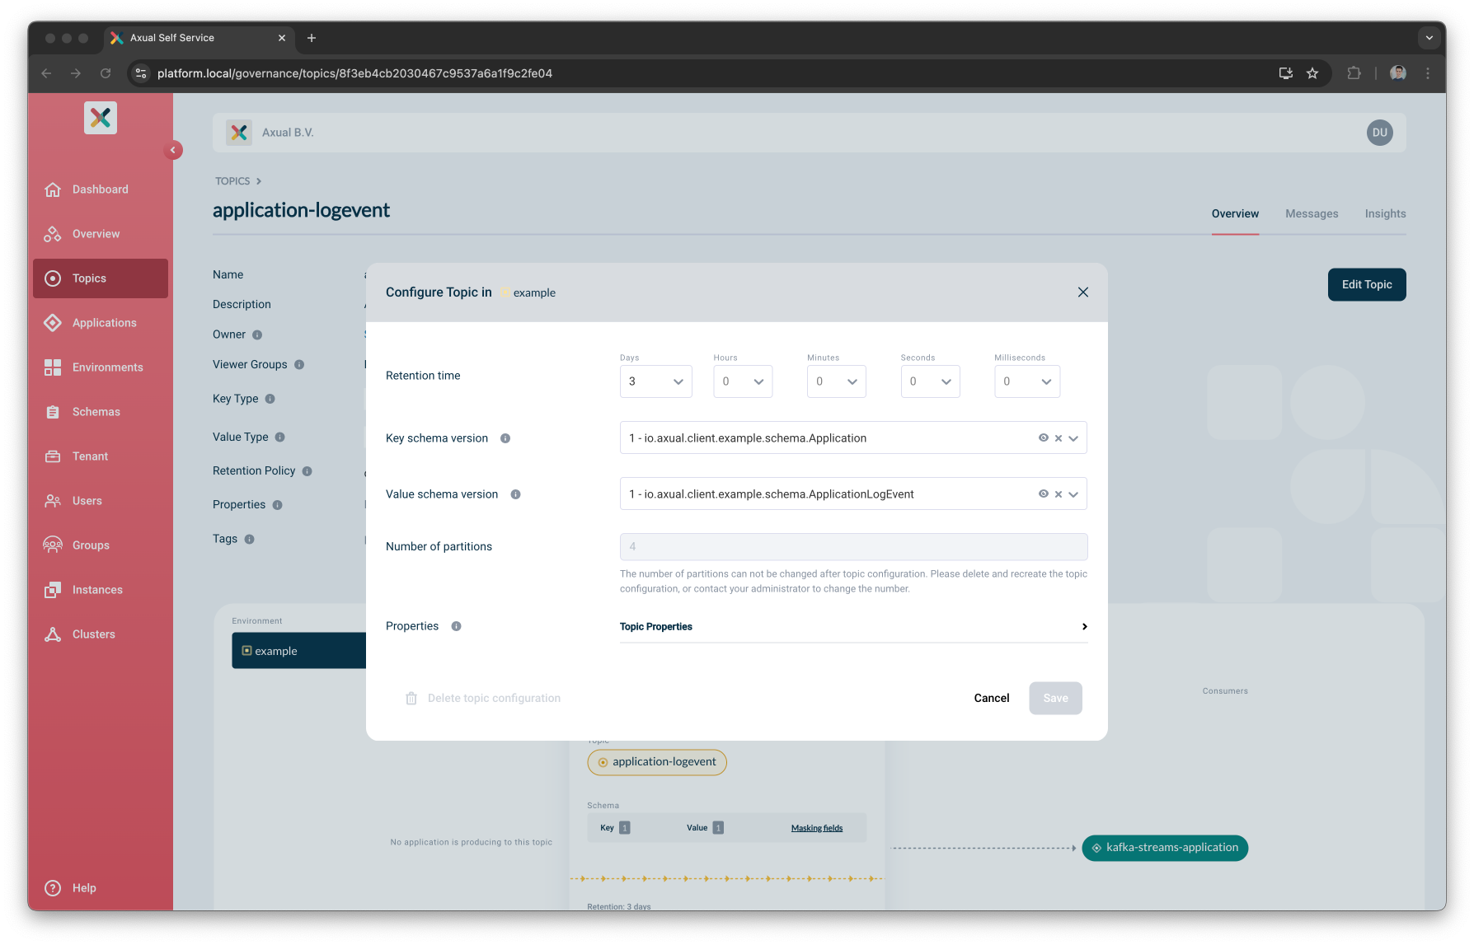Clear the value schema version selection

click(1059, 494)
